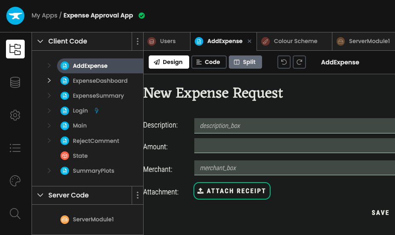The image size is (395, 235).
Task: Collapse the Server Code section
Action: tap(40, 195)
